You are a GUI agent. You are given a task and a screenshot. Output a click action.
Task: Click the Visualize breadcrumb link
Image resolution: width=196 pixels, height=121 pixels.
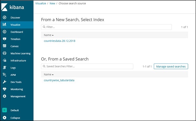[x=41, y=3]
